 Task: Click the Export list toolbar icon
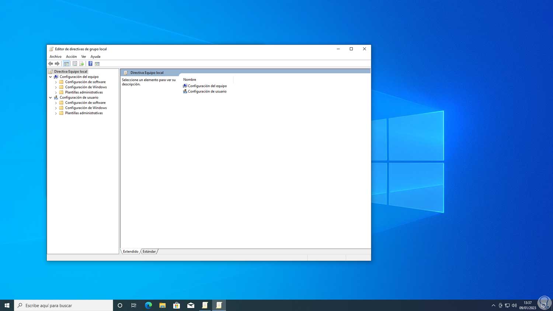pyautogui.click(x=81, y=64)
